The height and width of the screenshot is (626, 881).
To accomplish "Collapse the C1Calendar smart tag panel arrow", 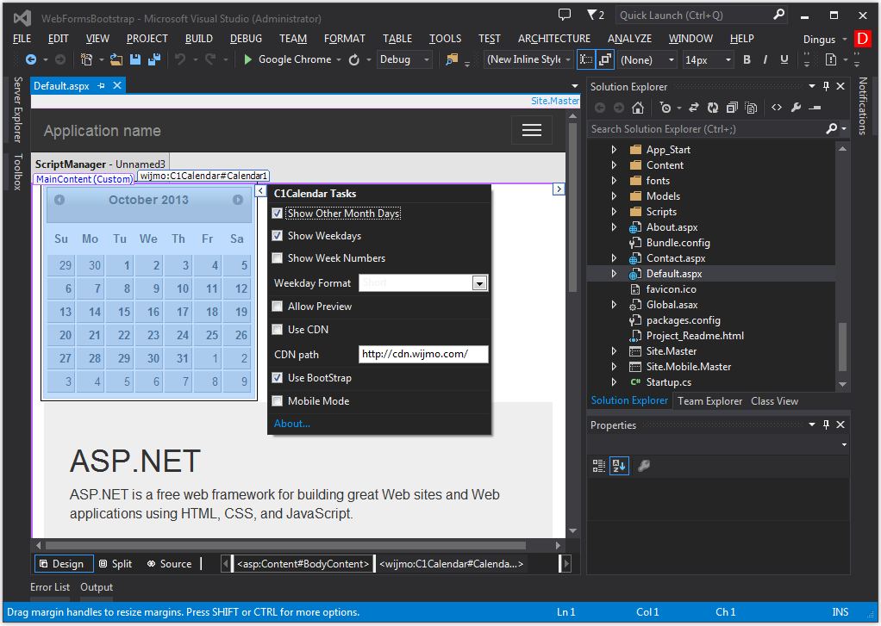I will (x=260, y=190).
